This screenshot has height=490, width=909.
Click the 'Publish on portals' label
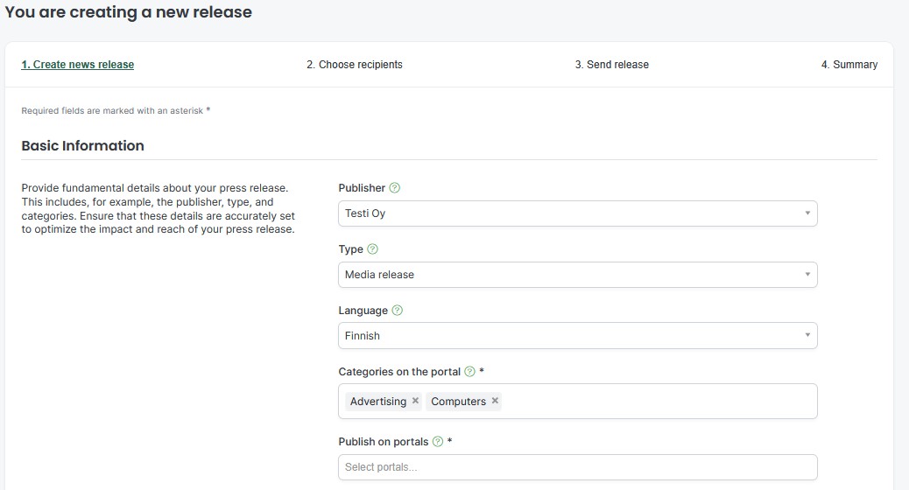pyautogui.click(x=384, y=441)
